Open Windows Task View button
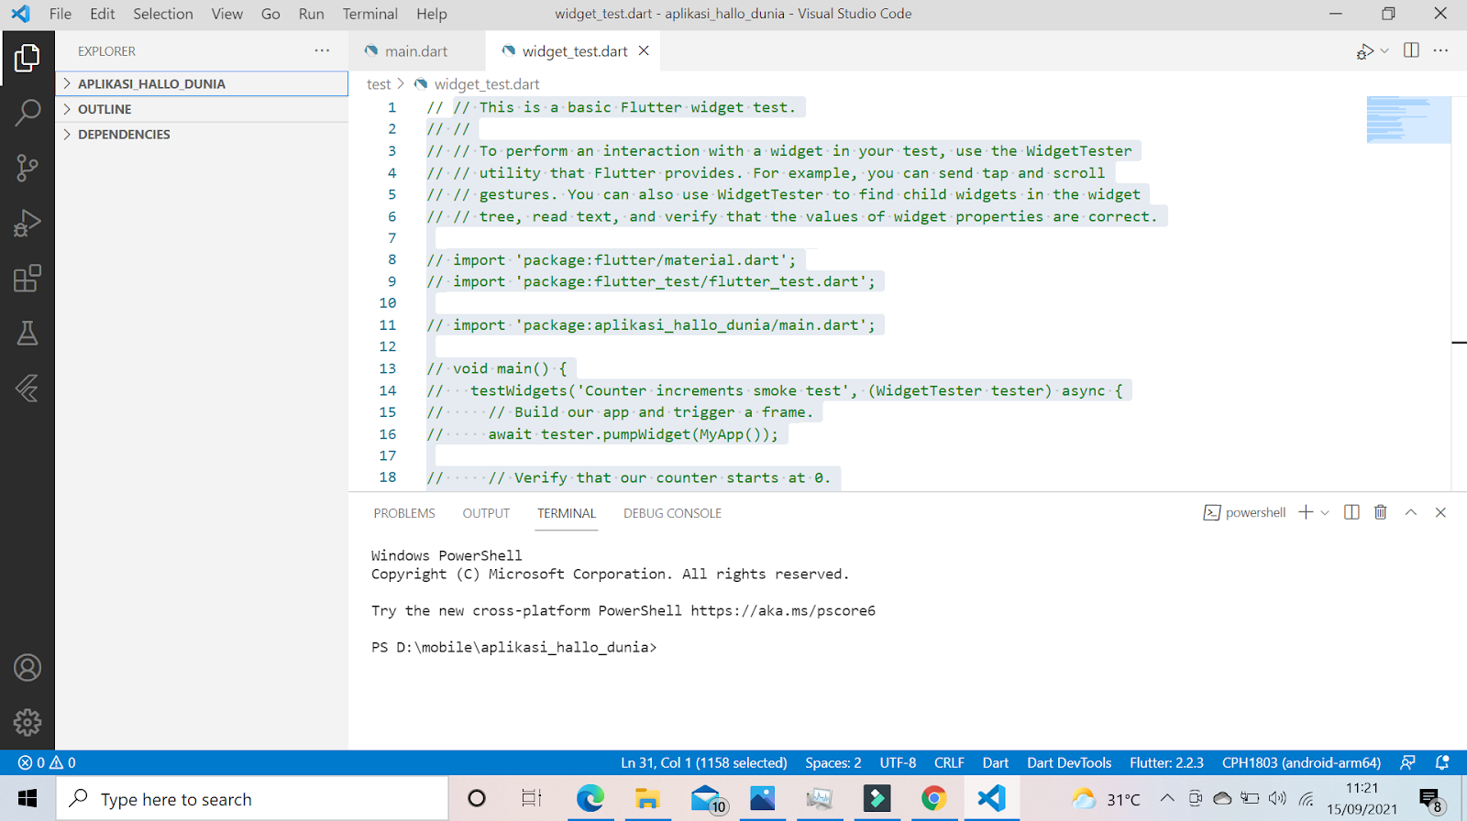The height and width of the screenshot is (821, 1467). (x=532, y=799)
